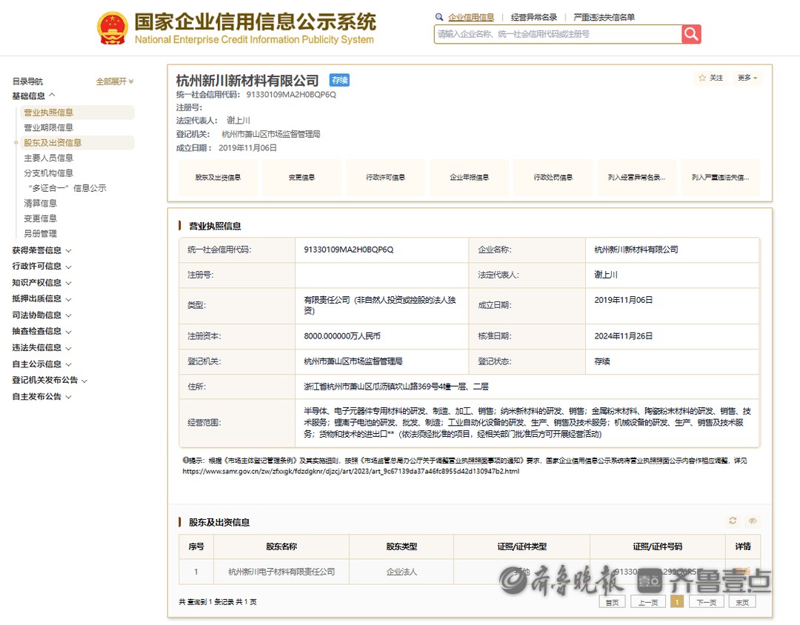Select the 企业信用信息 search tab
Screen dimensions: 800x625
[471, 17]
